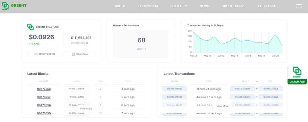Click transaction hash 0xa0d0...0f6343
Viewport: 308px width, 122px height.
pos(174,97)
